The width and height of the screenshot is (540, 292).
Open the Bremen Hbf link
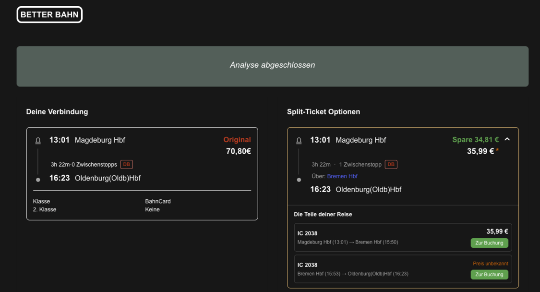(x=342, y=176)
